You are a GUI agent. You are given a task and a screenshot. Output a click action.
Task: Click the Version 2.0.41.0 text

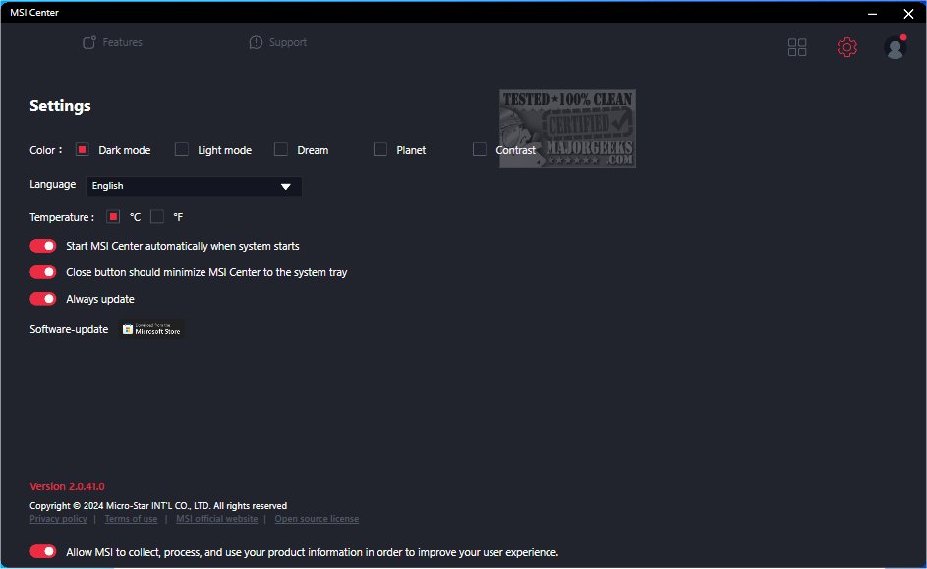(68, 486)
